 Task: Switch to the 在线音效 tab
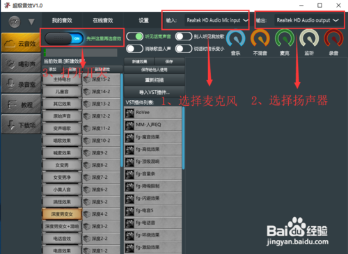click(x=103, y=20)
